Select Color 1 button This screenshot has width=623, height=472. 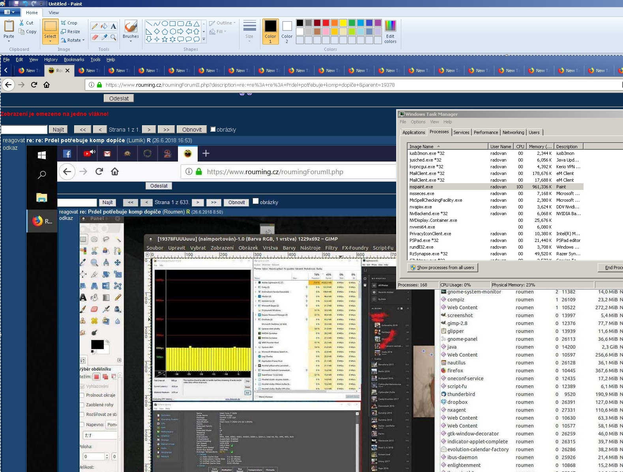(270, 32)
